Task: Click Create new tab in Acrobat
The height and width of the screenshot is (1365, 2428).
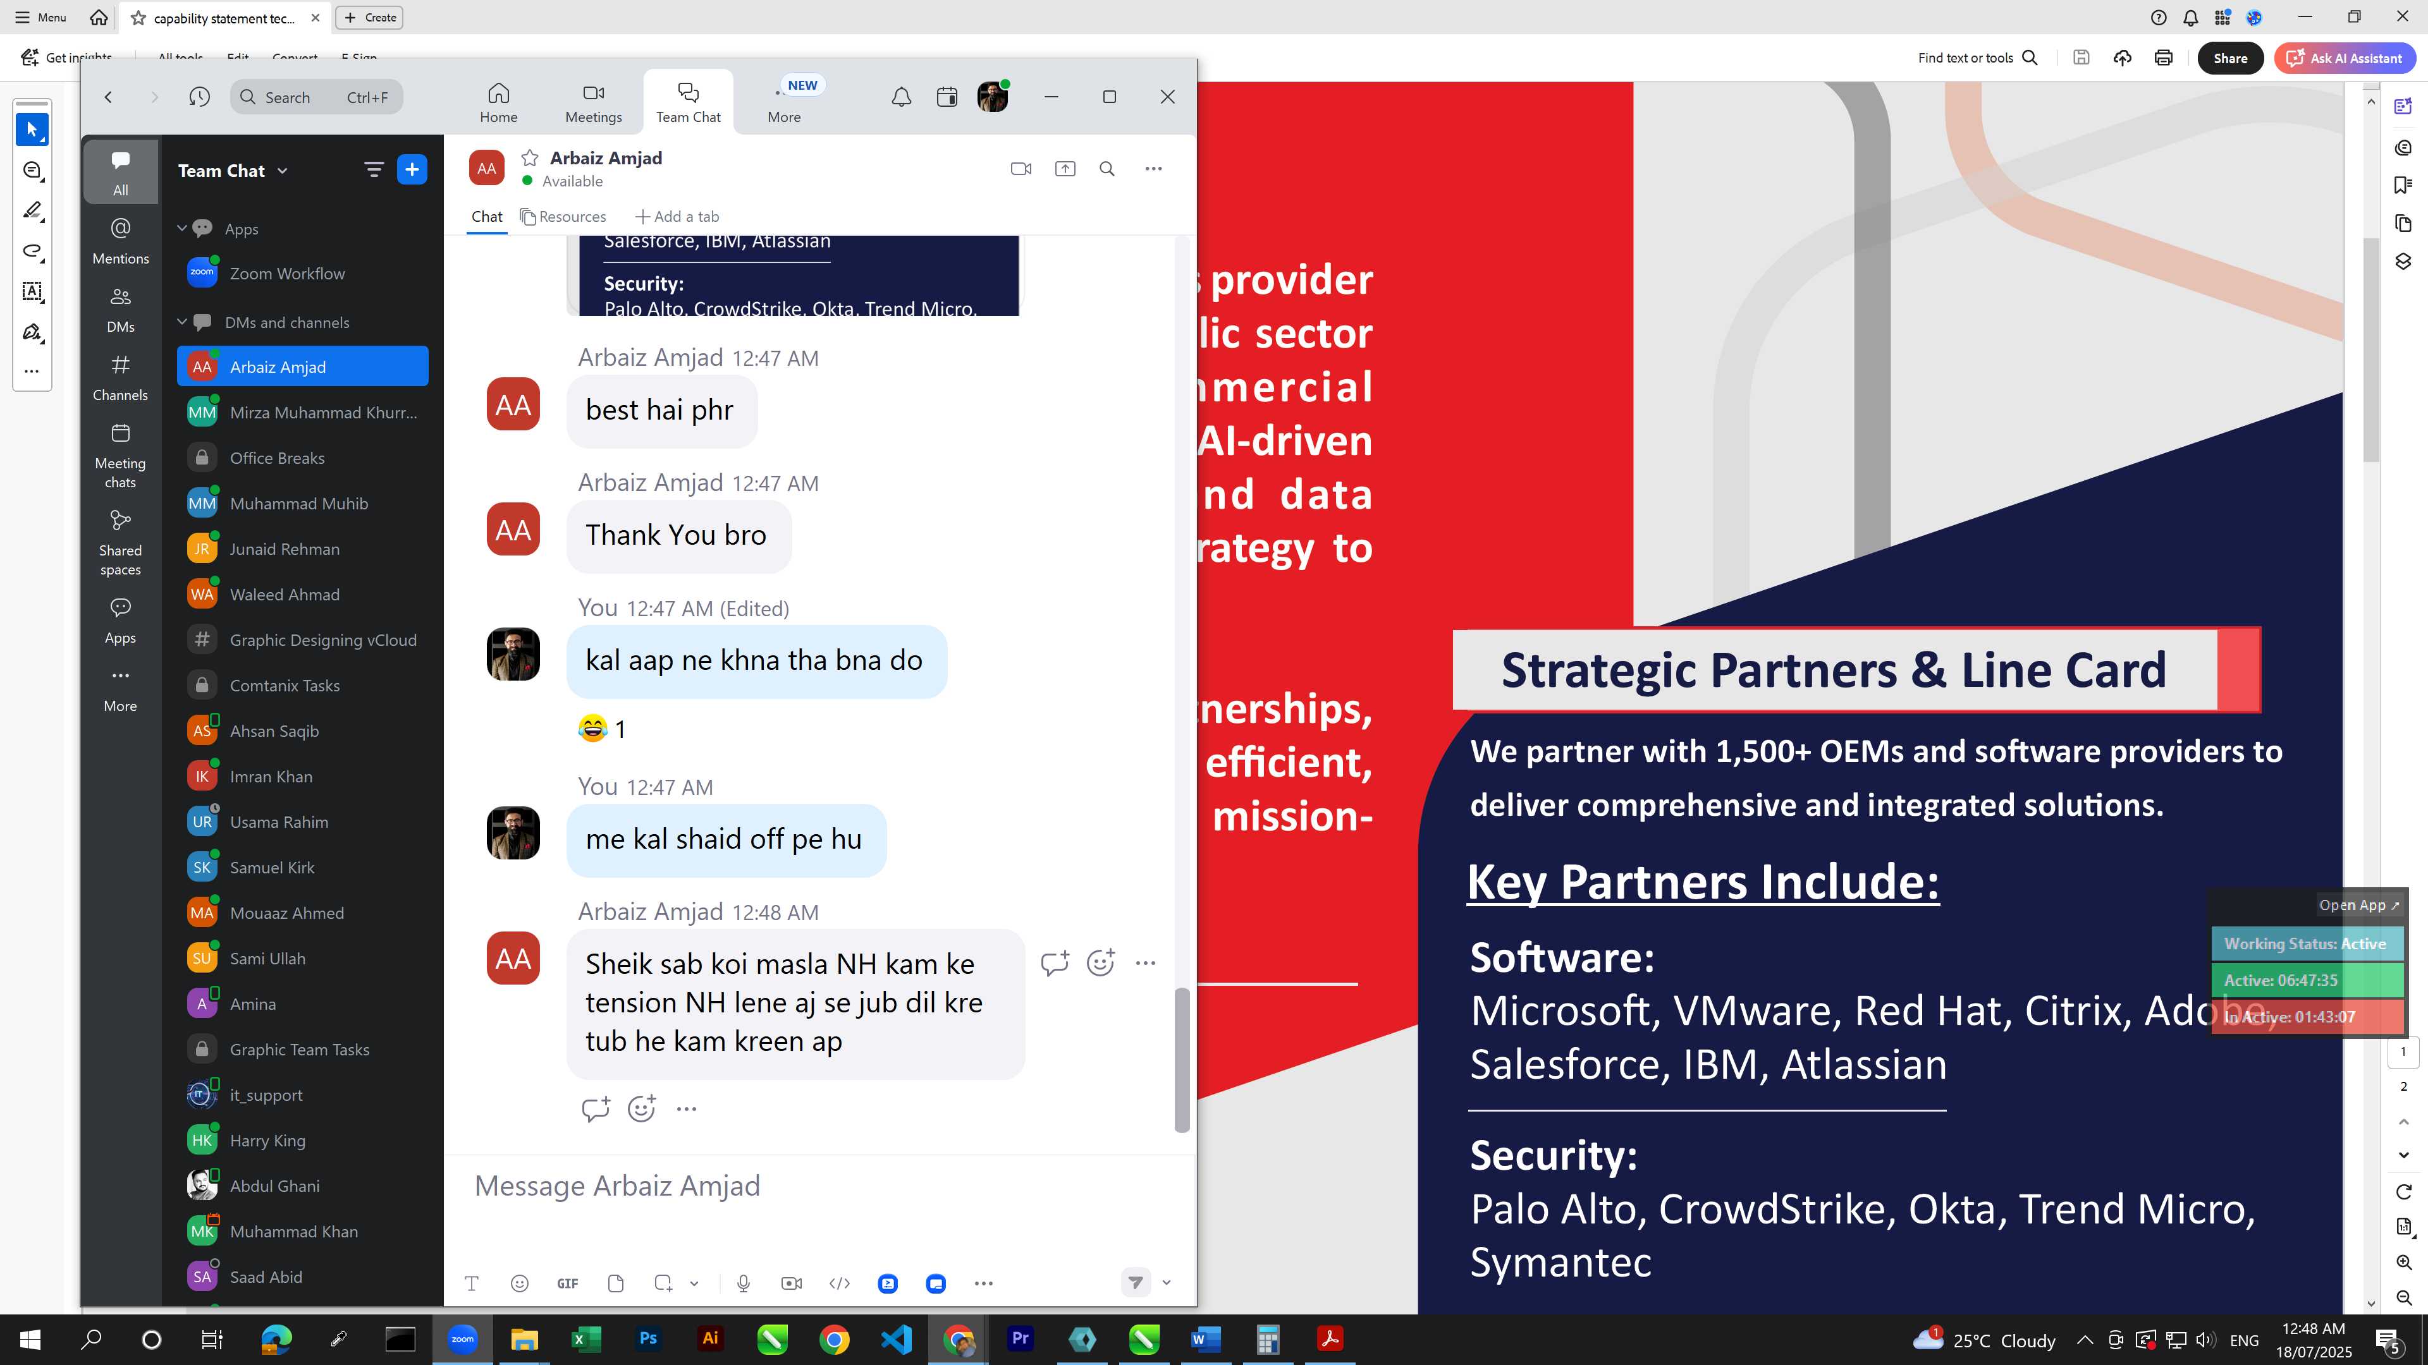Action: (369, 17)
